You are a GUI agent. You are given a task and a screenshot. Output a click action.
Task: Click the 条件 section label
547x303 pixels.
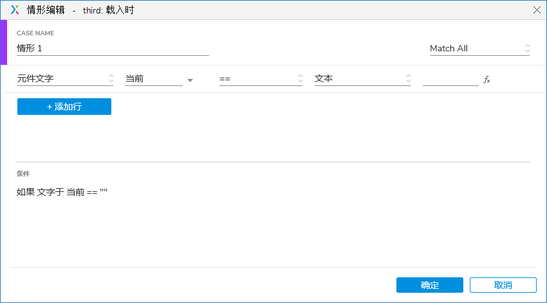(x=23, y=173)
